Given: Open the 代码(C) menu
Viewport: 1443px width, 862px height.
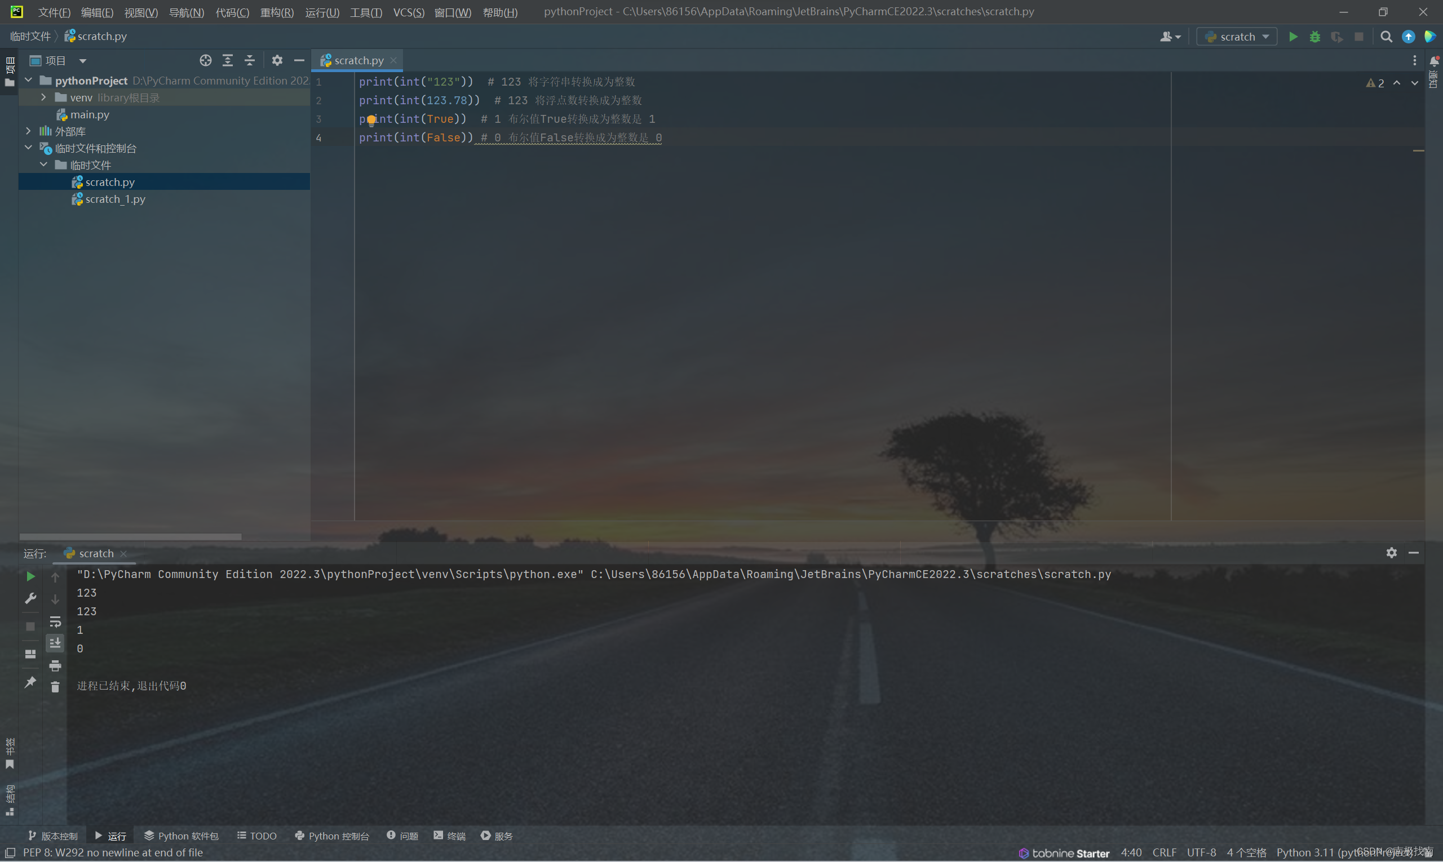Looking at the screenshot, I should pos(232,12).
